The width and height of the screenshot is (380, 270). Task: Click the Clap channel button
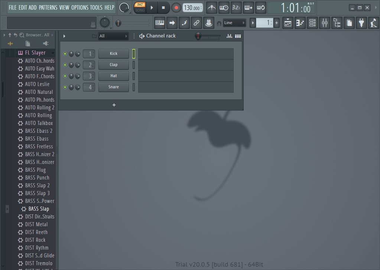[x=114, y=65]
